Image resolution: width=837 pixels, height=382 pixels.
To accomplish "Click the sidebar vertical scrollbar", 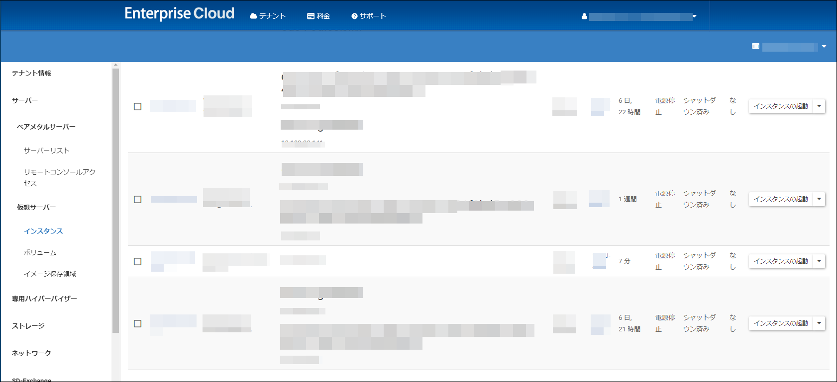I will [115, 201].
